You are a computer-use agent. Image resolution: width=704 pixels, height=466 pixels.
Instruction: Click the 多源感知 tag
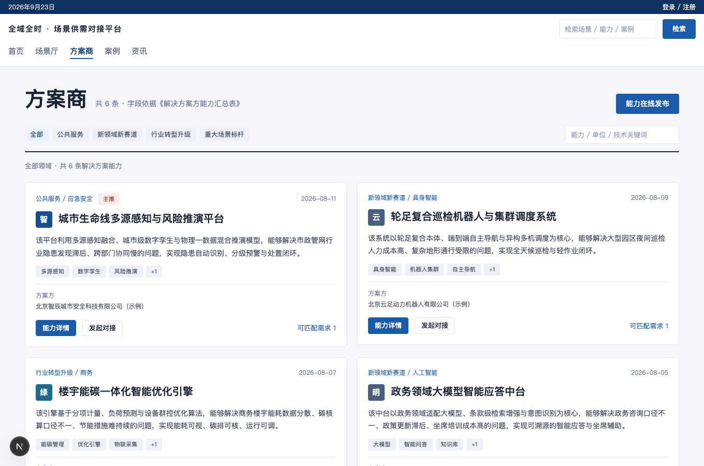(x=53, y=271)
